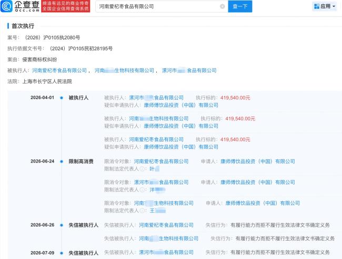Open 限消令对象 河南爱杞枣食品有限公司 link
Viewport: 342px width, 259px height.
(x=161, y=161)
